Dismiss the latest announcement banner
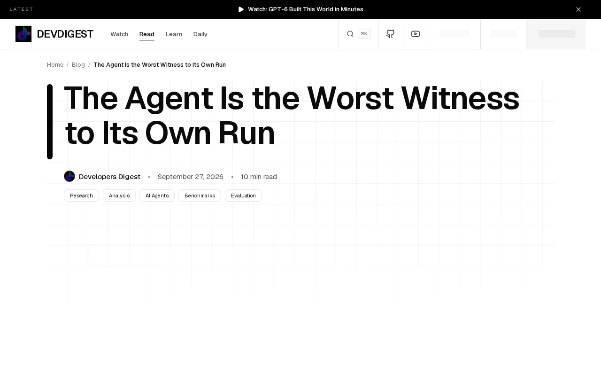 click(578, 9)
